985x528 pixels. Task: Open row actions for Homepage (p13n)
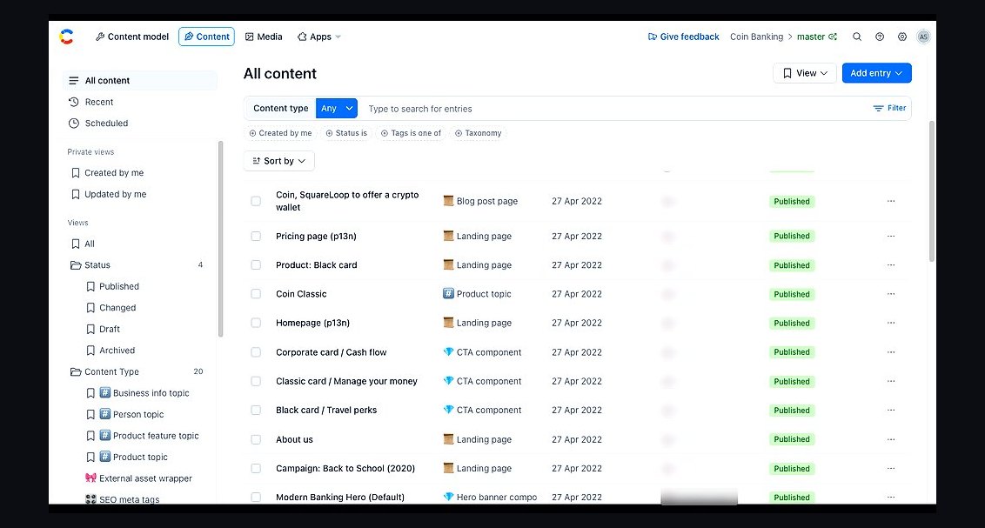tap(891, 323)
